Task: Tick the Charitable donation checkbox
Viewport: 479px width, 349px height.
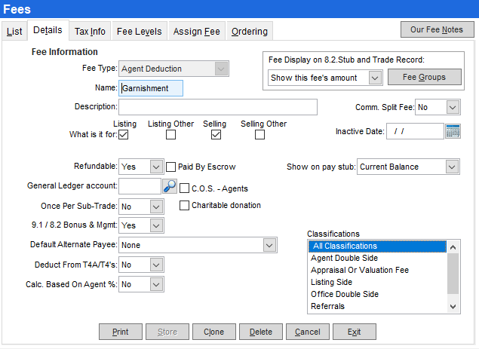Action: point(185,205)
